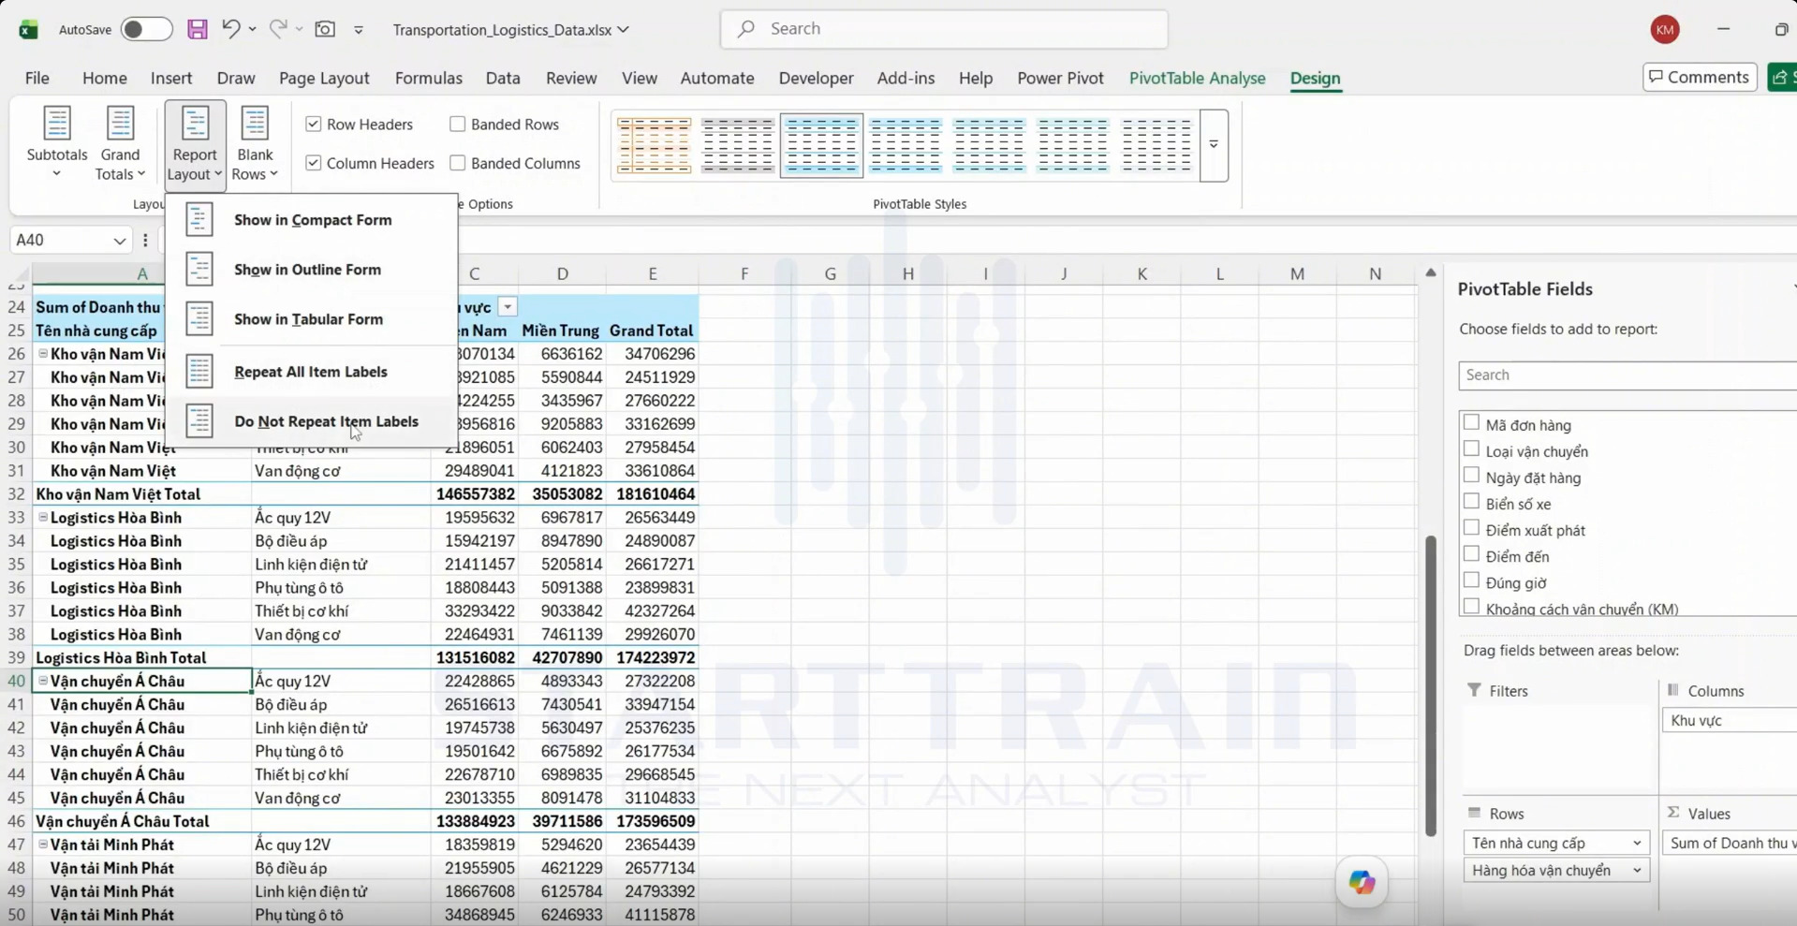Viewport: 1797px width, 926px height.
Task: Check the Mã đơn hàng field
Action: tap(1471, 423)
